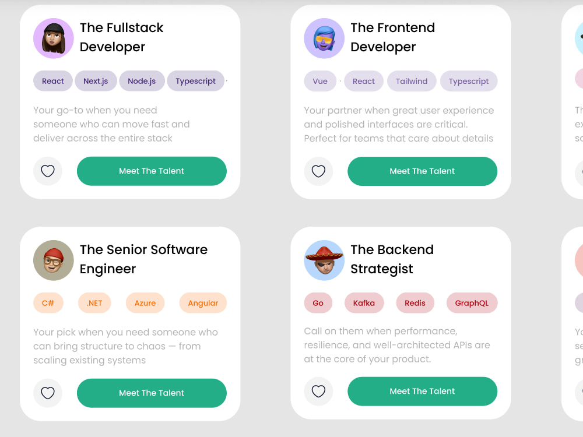Meet The Talent for Fullstack Developer
This screenshot has height=437, width=583.
[152, 171]
